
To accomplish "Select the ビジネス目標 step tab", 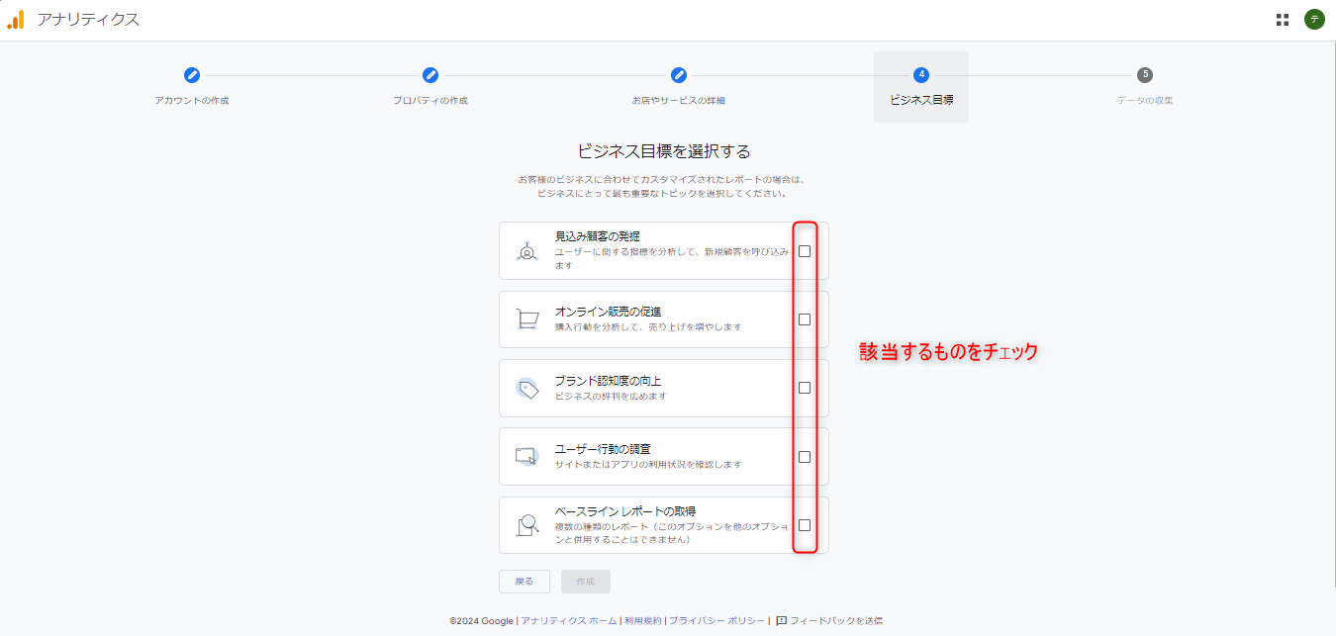I will tap(921, 87).
